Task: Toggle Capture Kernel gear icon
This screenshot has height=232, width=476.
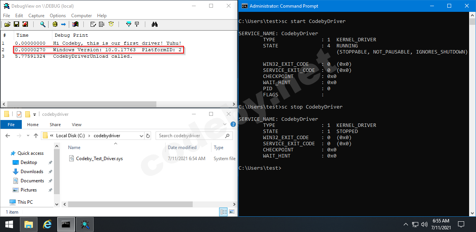Action: point(55,24)
